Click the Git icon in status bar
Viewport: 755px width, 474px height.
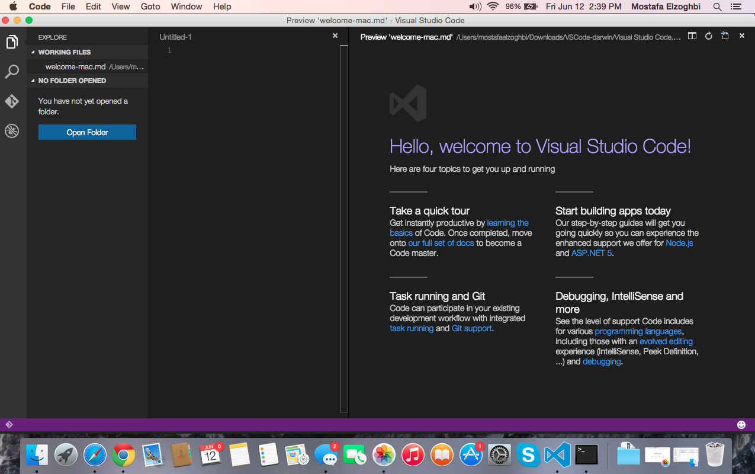[x=9, y=425]
